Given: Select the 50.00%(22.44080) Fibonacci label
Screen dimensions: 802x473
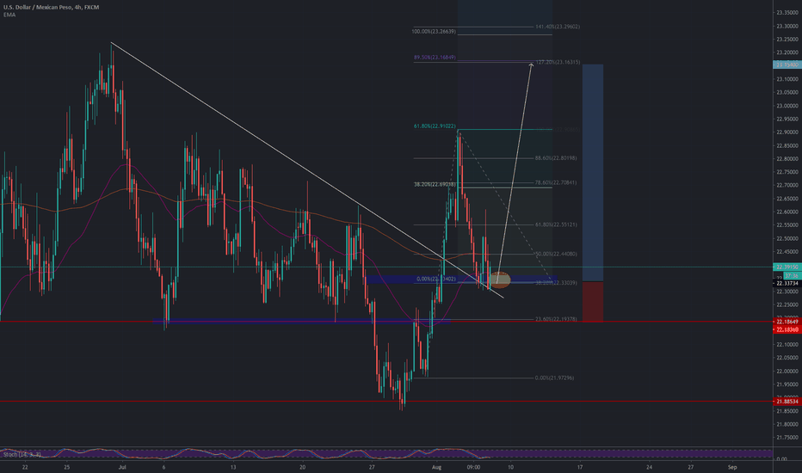Looking at the screenshot, I should click(x=556, y=254).
